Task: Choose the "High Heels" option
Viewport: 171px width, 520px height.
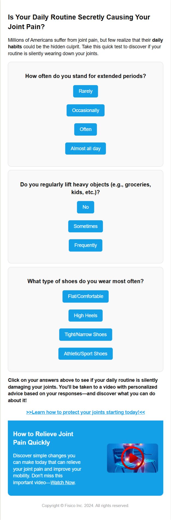Action: (x=85, y=315)
